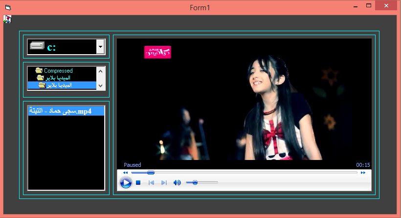Click the Compressed folder icon

[x=39, y=70]
